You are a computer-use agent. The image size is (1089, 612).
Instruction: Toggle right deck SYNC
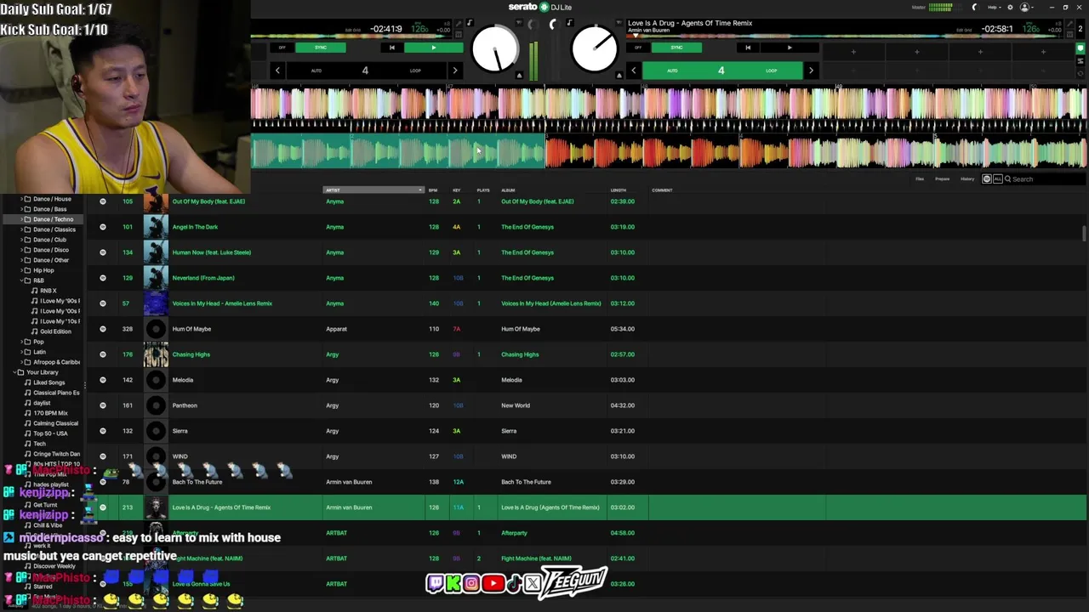[x=676, y=48]
